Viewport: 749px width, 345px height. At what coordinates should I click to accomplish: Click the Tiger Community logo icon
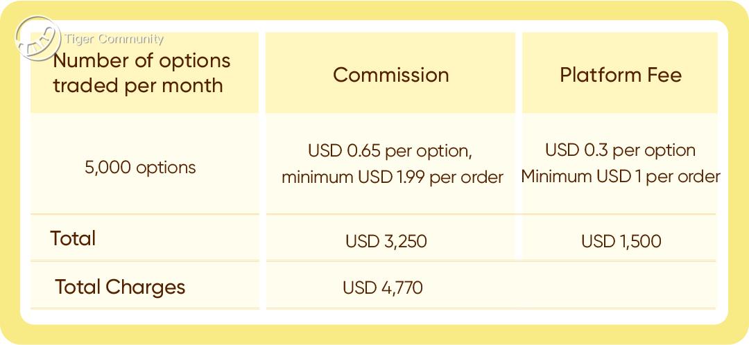pos(37,39)
